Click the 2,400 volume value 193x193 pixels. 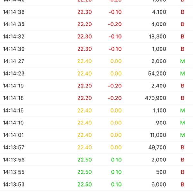click(x=158, y=86)
